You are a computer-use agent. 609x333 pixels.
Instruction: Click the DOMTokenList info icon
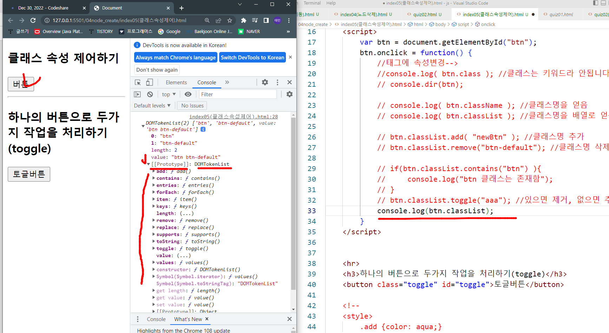[203, 129]
